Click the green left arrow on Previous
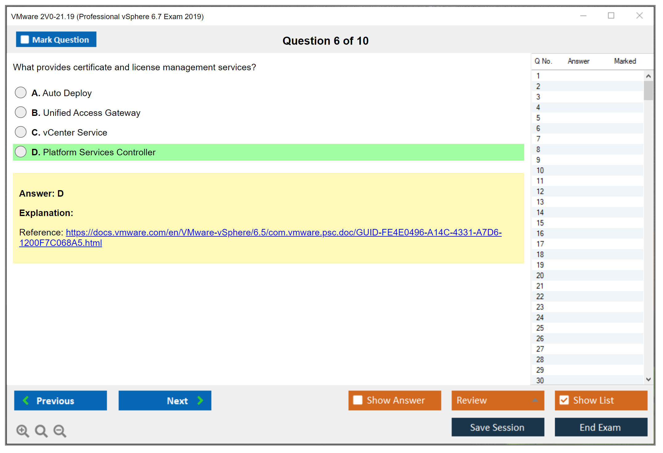 (x=26, y=400)
